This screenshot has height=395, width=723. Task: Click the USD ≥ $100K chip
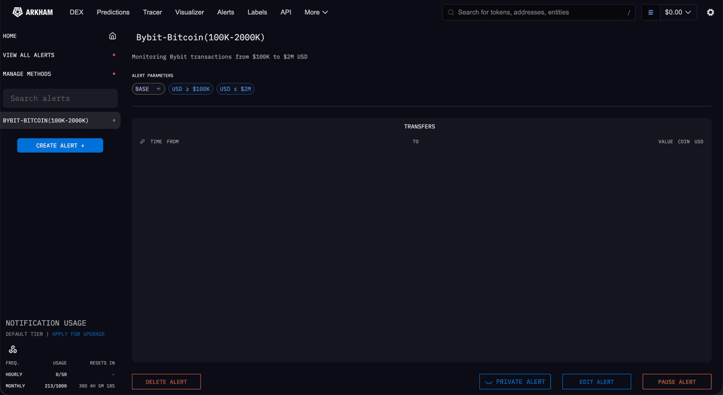click(190, 89)
